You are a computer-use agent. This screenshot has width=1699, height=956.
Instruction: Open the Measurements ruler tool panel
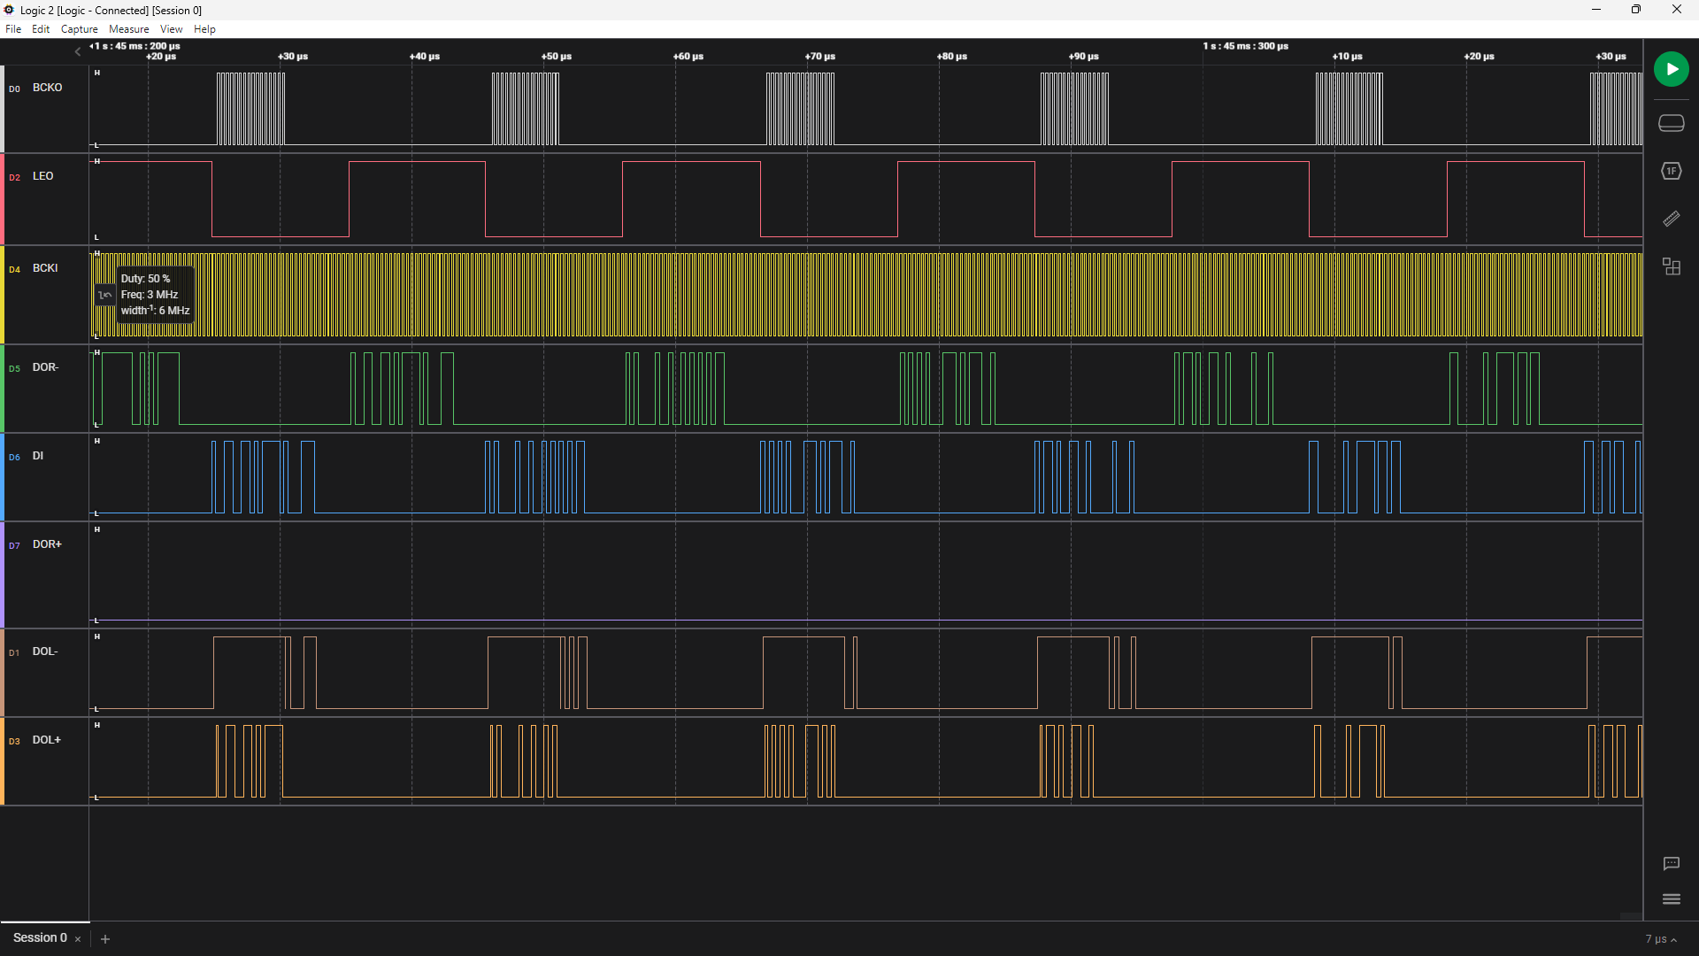click(x=1671, y=219)
